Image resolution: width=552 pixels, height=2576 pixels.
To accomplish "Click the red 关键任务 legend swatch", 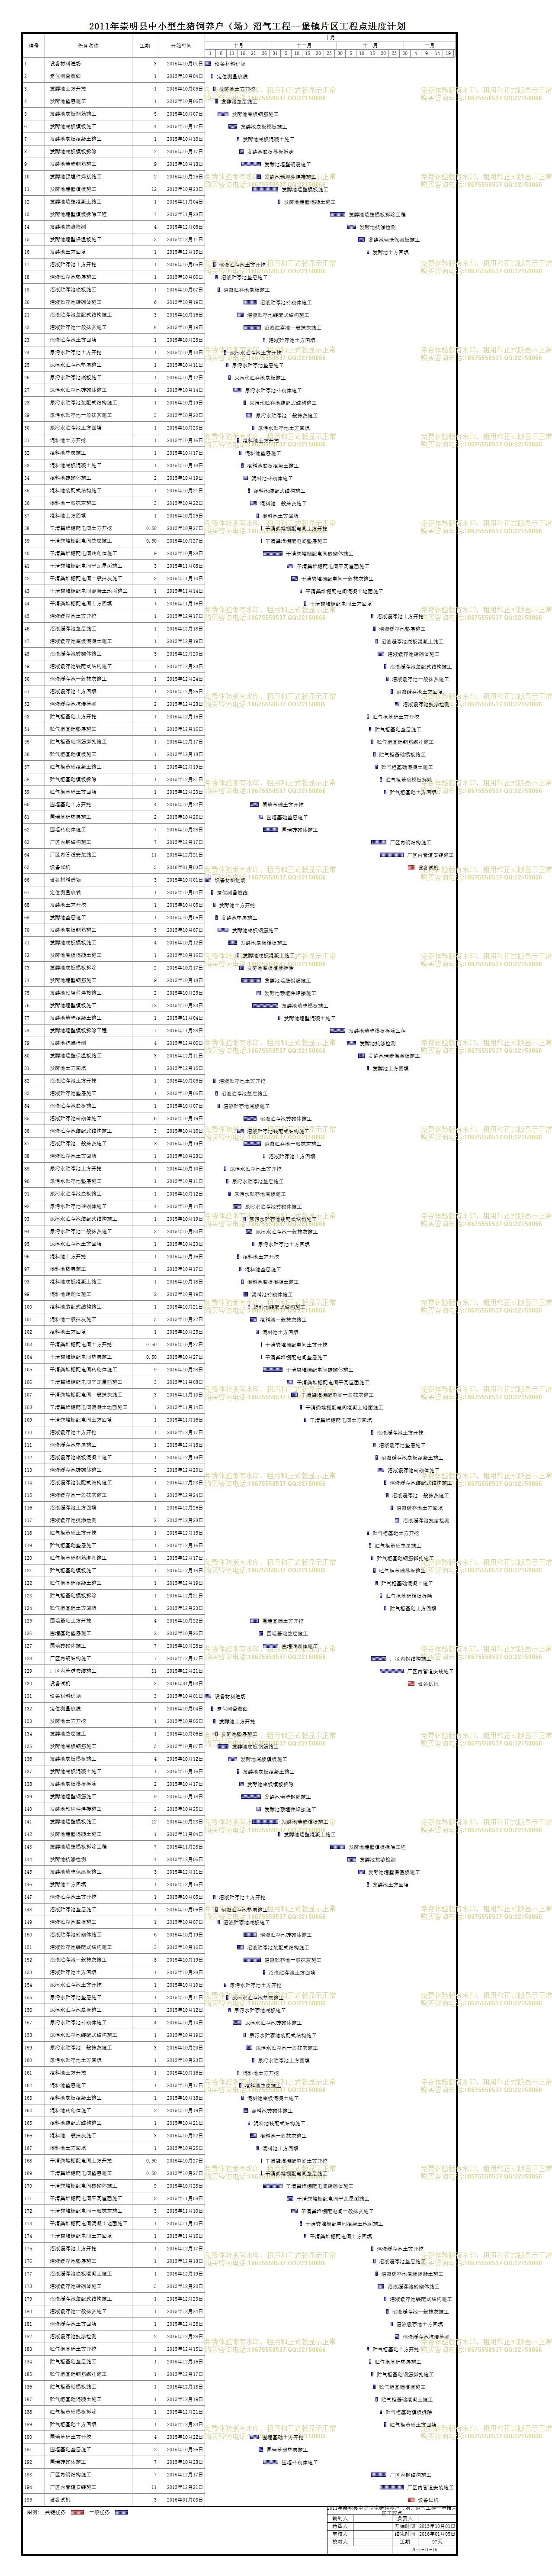I will click(78, 2511).
